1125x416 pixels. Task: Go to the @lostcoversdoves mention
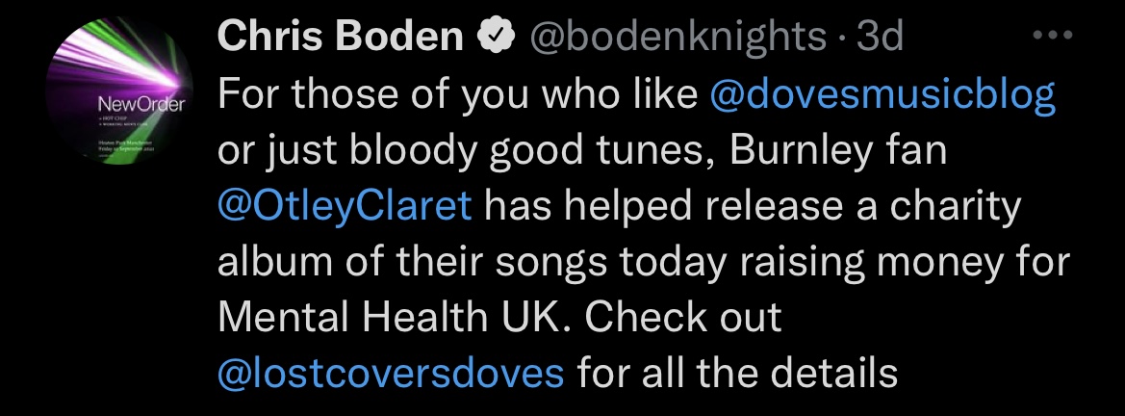point(392,373)
